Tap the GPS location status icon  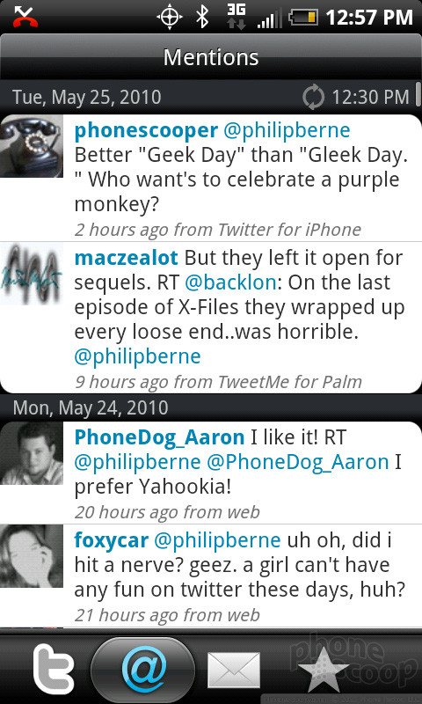(x=170, y=17)
